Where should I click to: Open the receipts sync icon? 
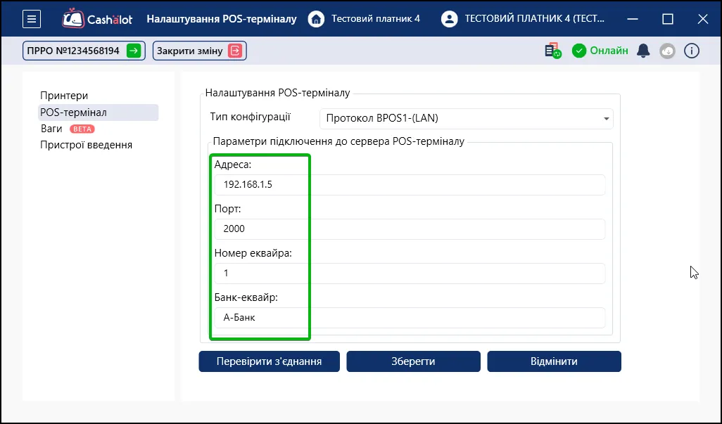tap(552, 51)
